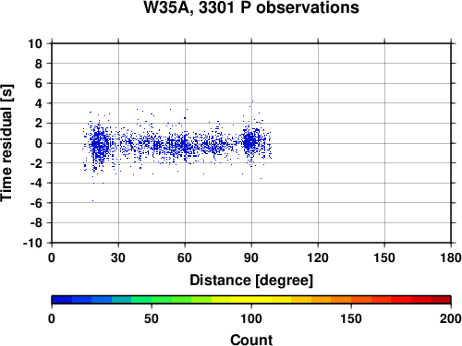
Task: Click the dense data cluster near 90 degrees
Action: tap(250, 142)
